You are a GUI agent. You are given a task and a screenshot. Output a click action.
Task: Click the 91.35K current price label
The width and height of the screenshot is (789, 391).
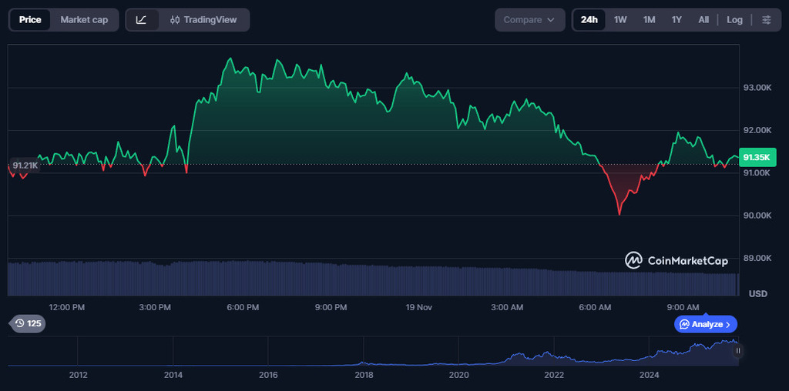(757, 157)
